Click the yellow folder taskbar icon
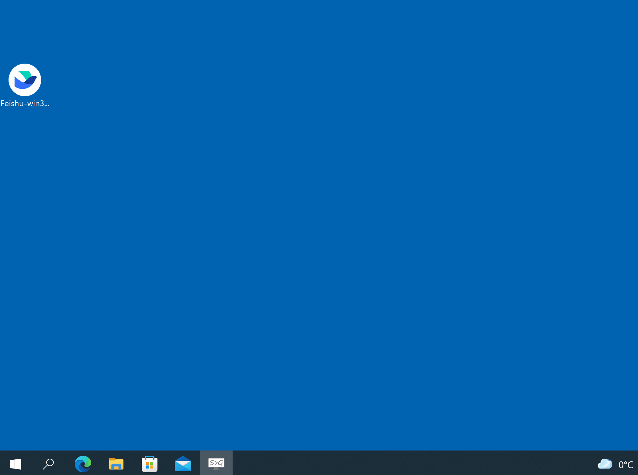The height and width of the screenshot is (475, 638). 116,463
